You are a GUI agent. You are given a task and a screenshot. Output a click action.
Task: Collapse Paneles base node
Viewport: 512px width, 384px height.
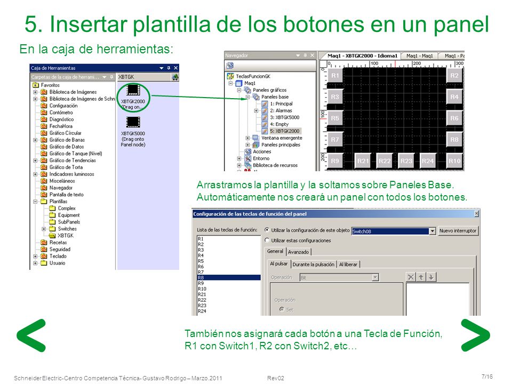click(247, 97)
